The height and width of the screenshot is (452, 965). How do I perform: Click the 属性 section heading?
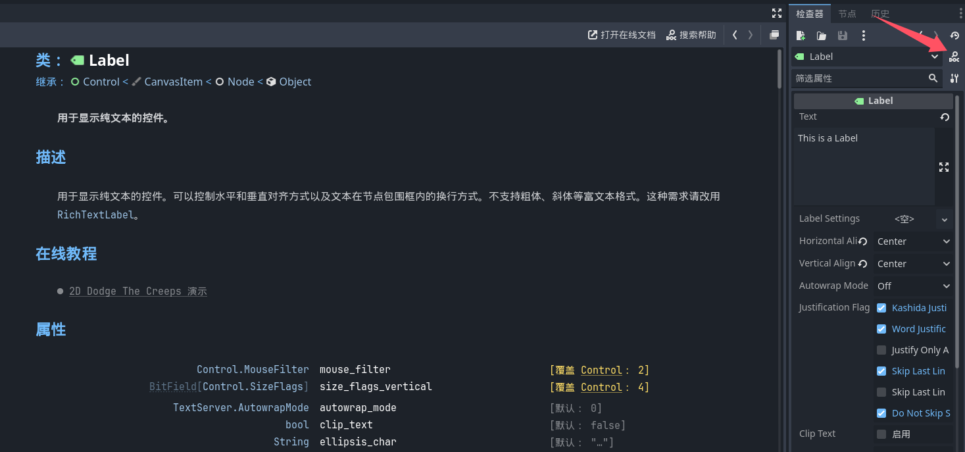51,330
